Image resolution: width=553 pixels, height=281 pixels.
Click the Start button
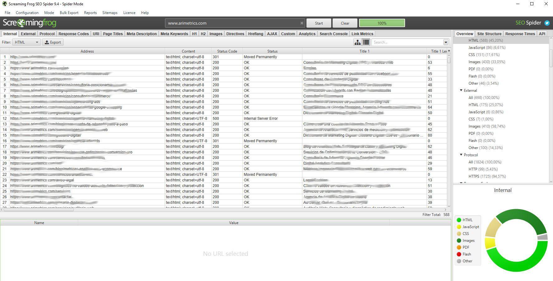(319, 23)
